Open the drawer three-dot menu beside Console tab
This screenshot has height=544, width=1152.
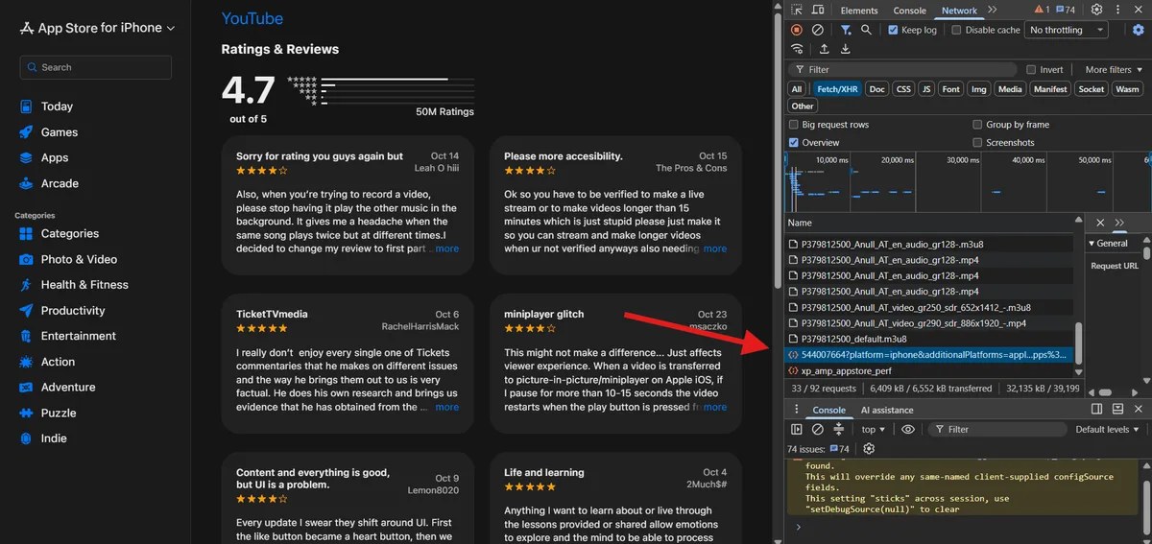pos(797,410)
